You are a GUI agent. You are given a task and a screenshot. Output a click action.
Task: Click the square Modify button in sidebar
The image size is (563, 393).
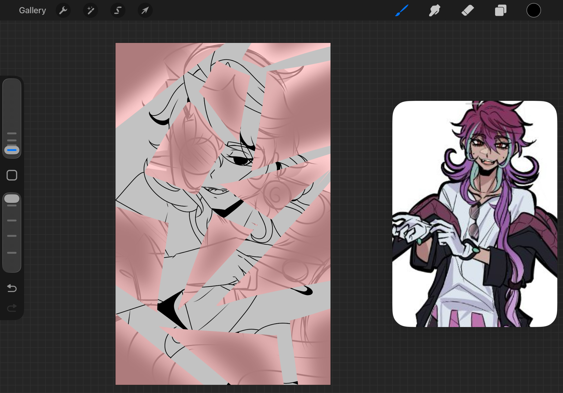pyautogui.click(x=12, y=175)
